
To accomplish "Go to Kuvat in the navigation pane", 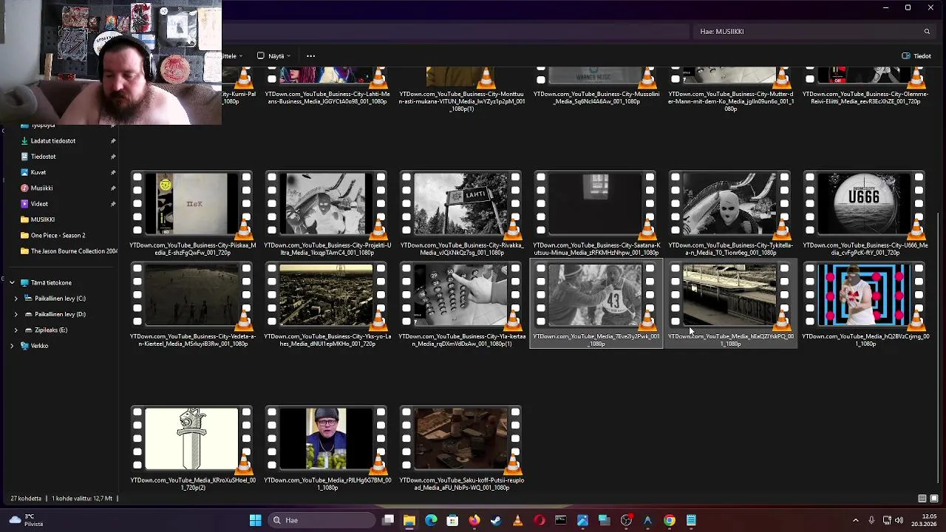I will point(38,172).
